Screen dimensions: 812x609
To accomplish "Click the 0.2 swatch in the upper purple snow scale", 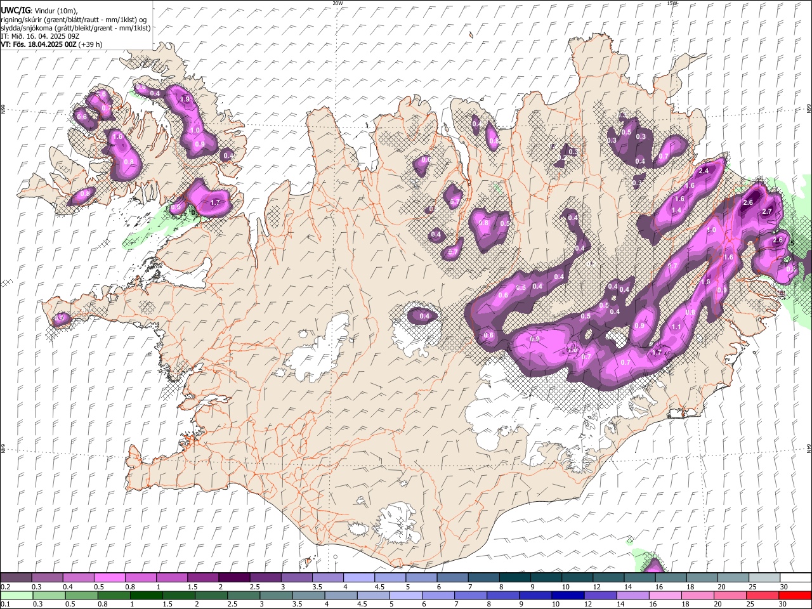I will tap(16, 578).
